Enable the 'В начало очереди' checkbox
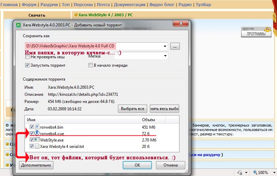Image resolution: width=277 pixels, height=176 pixels. pyautogui.click(x=90, y=65)
